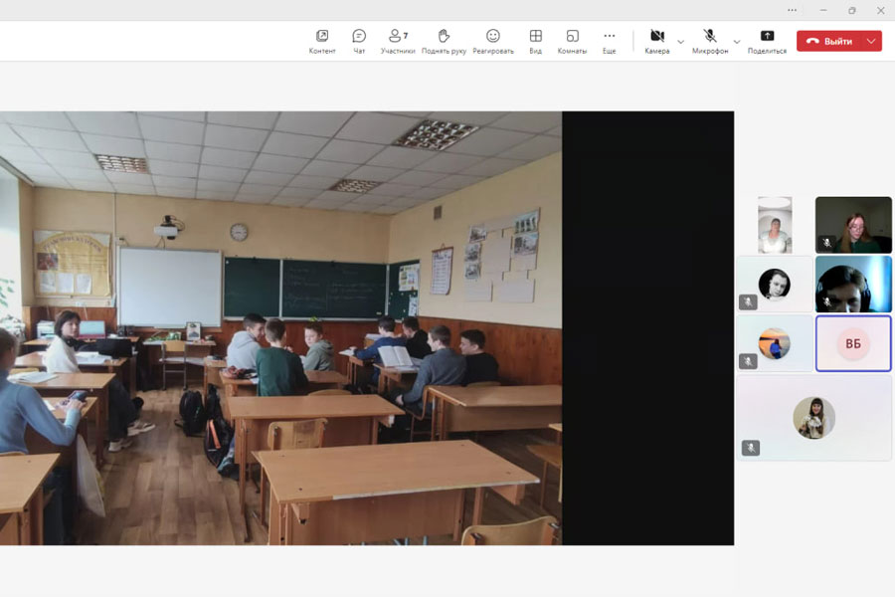This screenshot has height=597, width=895.
Task: Click muted mic icon on green sweater tile
Action: coord(826,243)
